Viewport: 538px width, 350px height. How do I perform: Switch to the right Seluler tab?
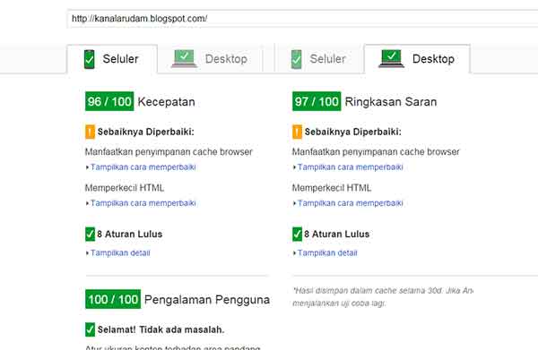pos(319,59)
